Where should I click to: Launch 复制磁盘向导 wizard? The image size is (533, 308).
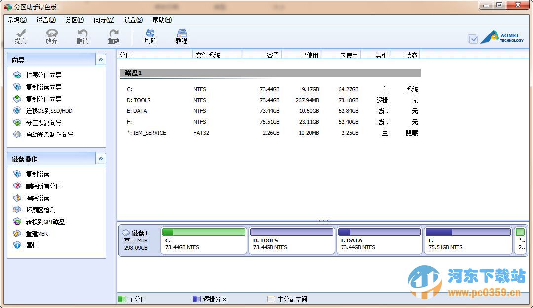[x=43, y=87]
